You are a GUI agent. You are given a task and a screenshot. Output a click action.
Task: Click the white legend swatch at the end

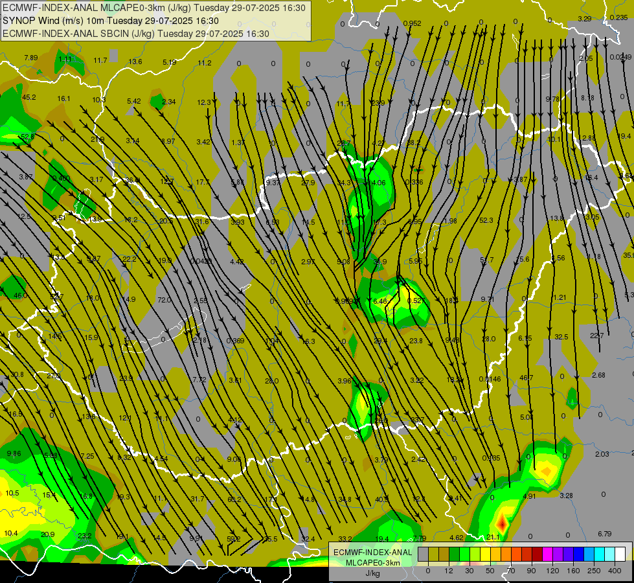coord(620,554)
